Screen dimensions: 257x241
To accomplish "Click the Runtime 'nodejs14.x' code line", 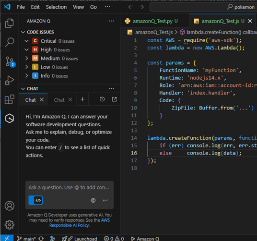I will click(x=193, y=78).
